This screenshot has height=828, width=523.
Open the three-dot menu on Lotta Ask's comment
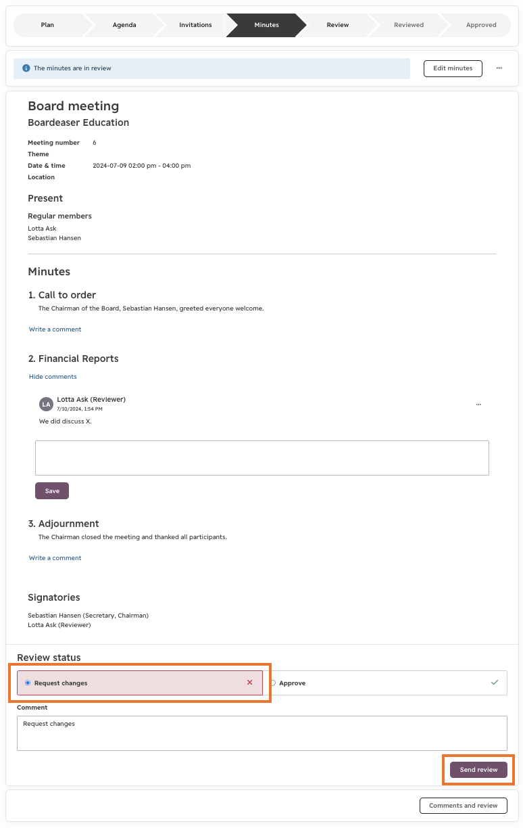coord(478,405)
